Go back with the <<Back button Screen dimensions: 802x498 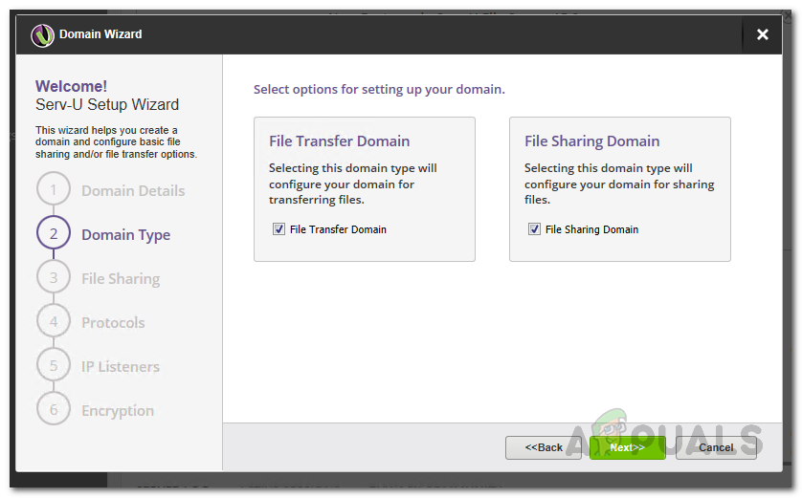pos(544,447)
